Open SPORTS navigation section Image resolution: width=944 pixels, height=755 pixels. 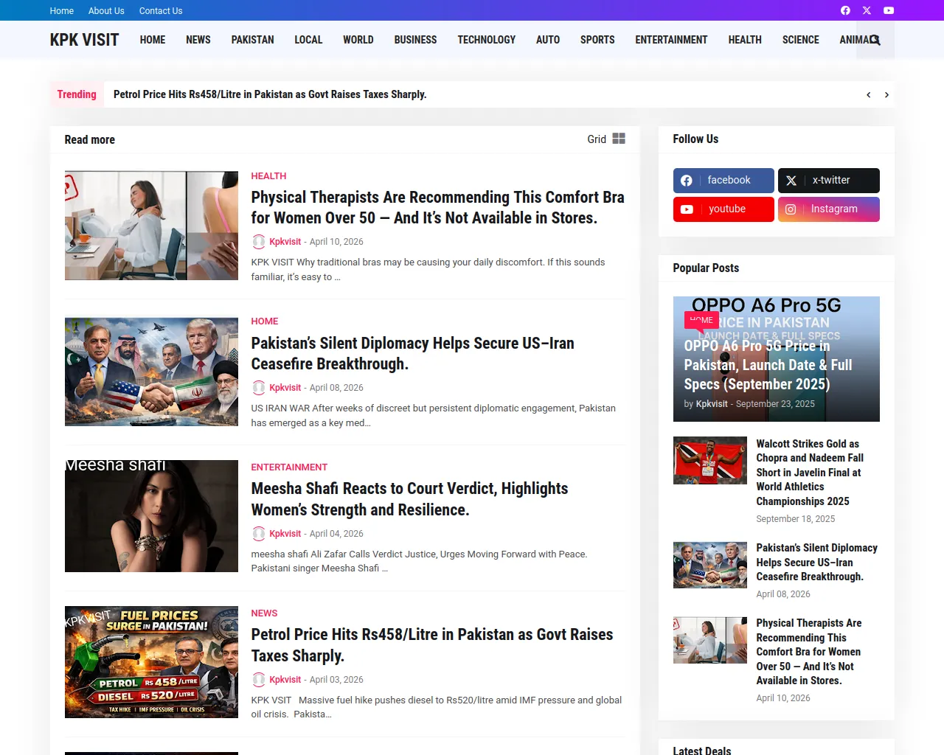[597, 40]
